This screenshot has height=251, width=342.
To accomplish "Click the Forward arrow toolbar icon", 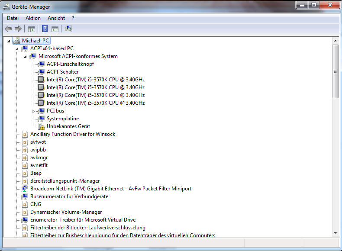I will pos(18,29).
